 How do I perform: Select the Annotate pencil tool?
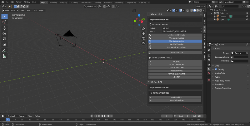pyautogui.click(x=4, y=51)
